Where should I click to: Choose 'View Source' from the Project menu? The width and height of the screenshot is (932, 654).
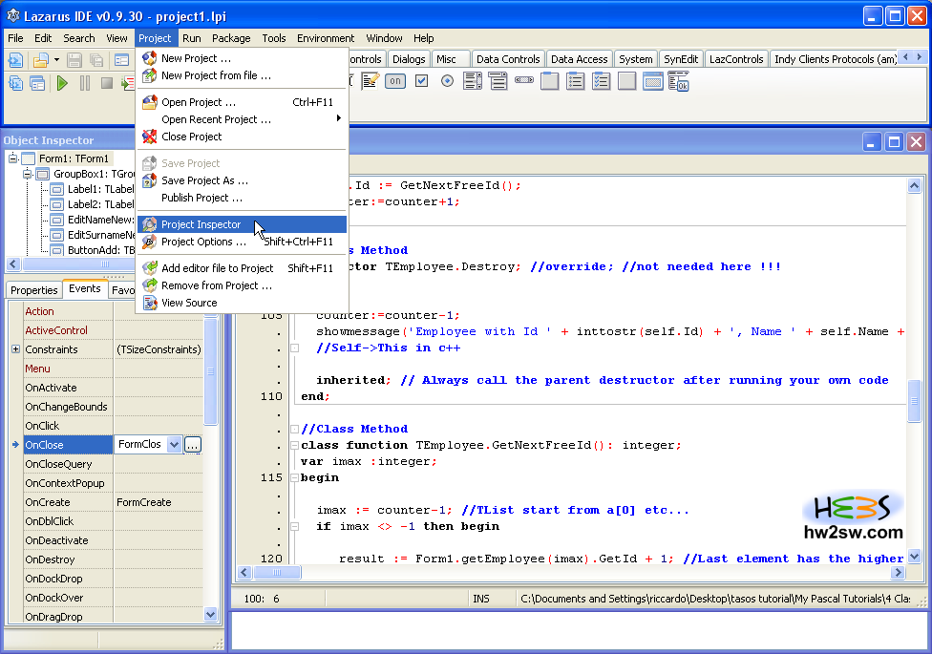tap(242, 303)
